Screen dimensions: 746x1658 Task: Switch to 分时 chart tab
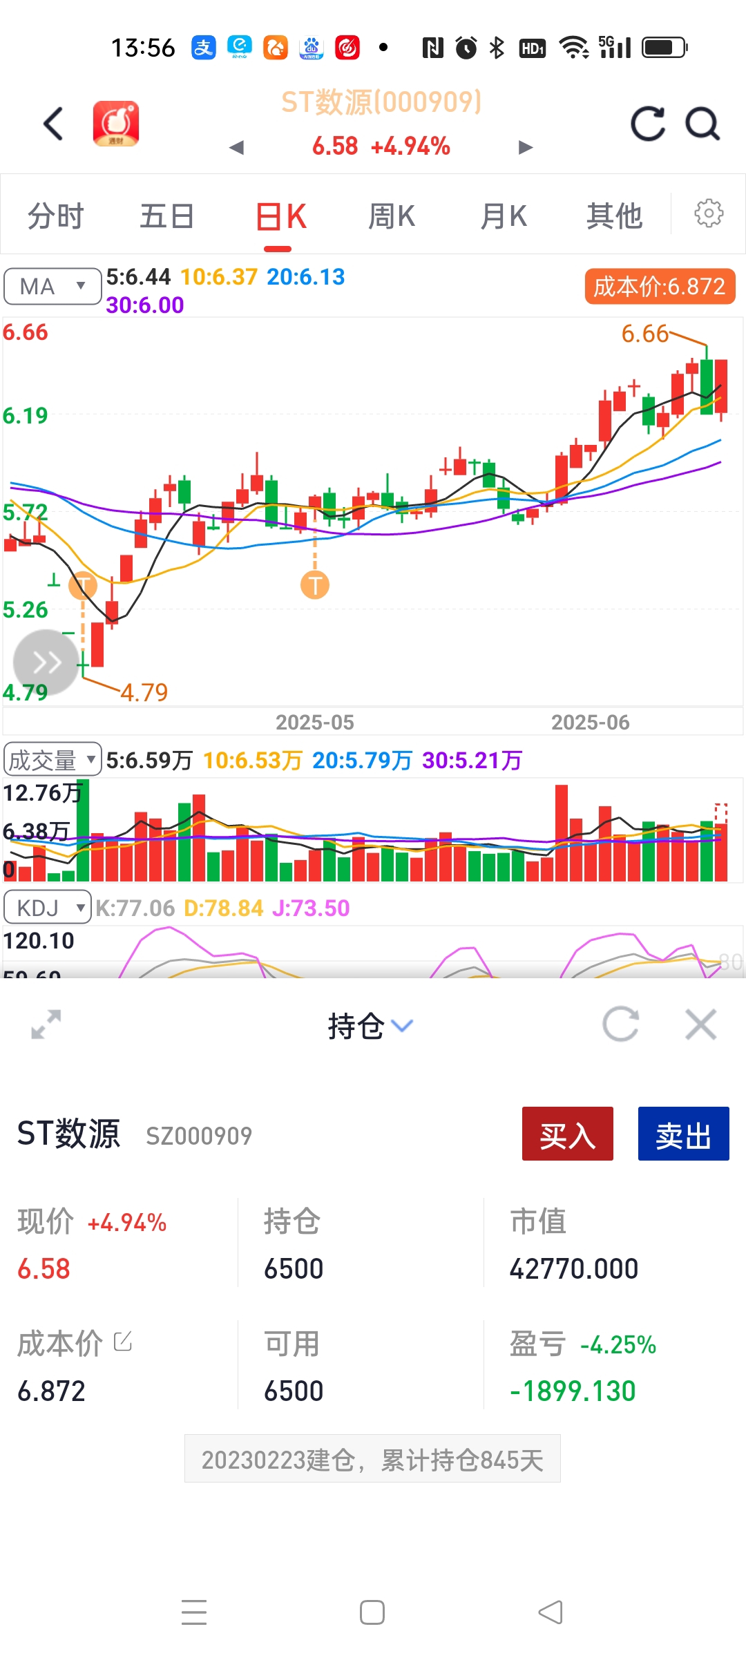point(55,216)
